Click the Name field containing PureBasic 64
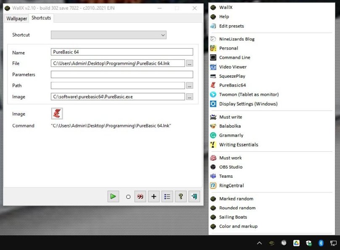Viewport: 340px width, 250px height. point(122,52)
